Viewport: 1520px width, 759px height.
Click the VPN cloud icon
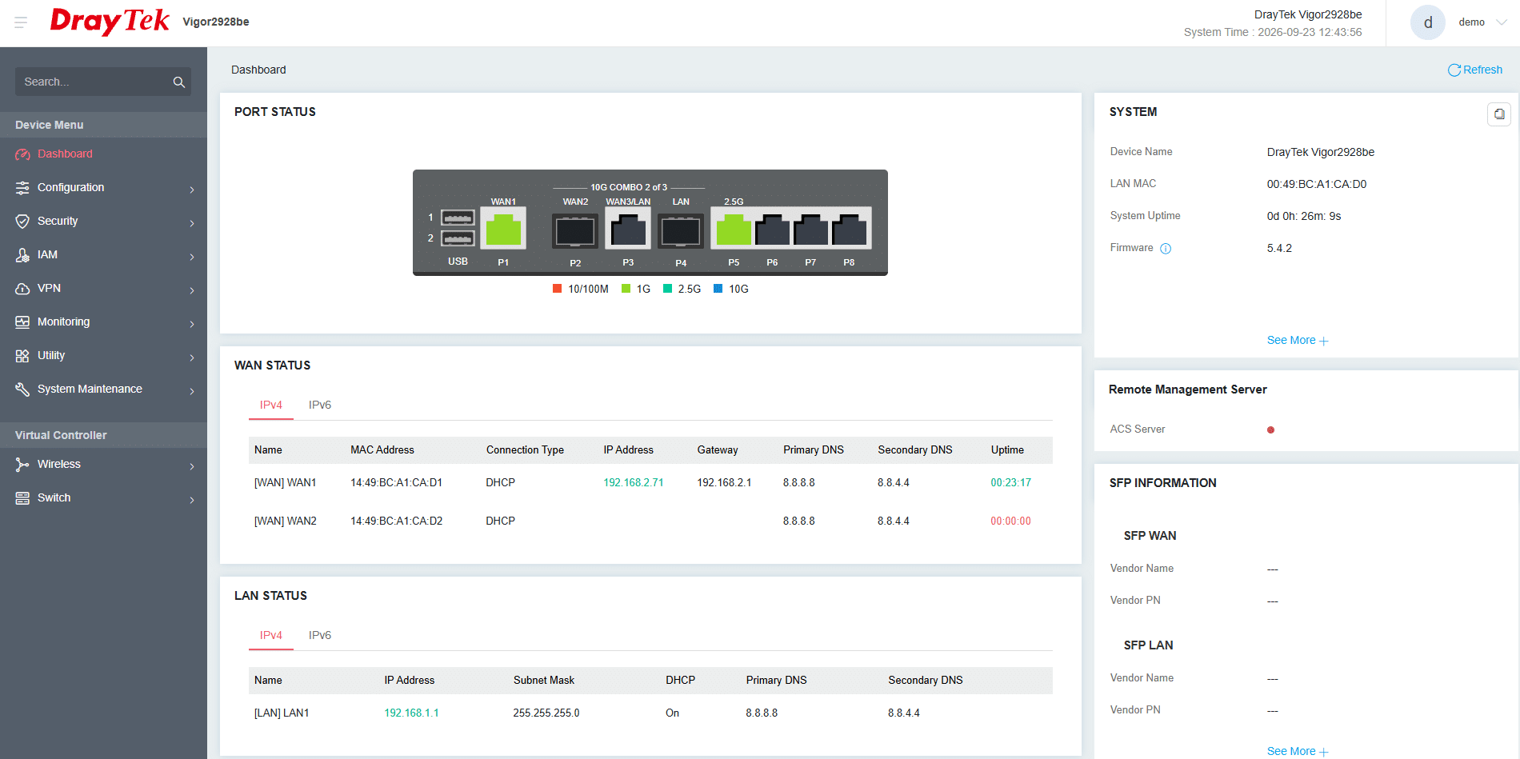(x=22, y=289)
